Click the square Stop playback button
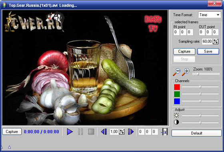 (x=91, y=132)
